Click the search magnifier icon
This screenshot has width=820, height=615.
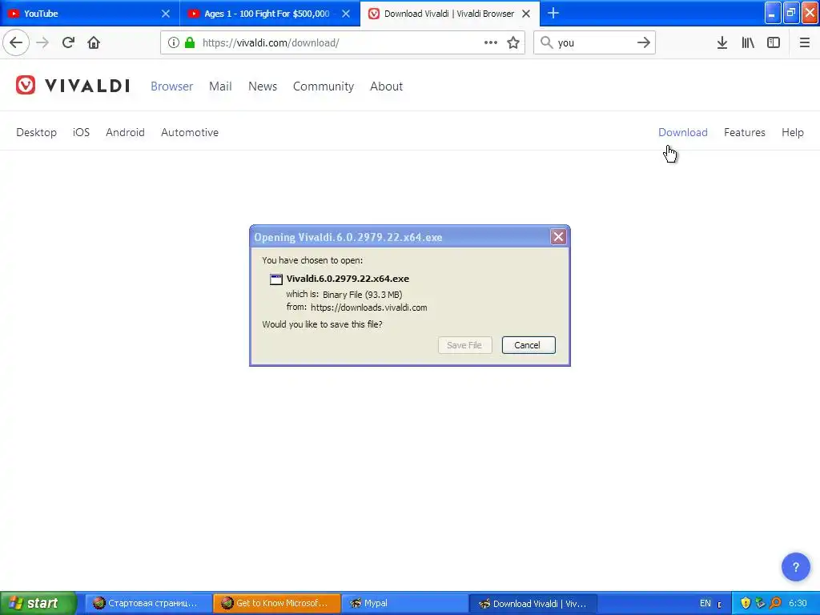[546, 42]
